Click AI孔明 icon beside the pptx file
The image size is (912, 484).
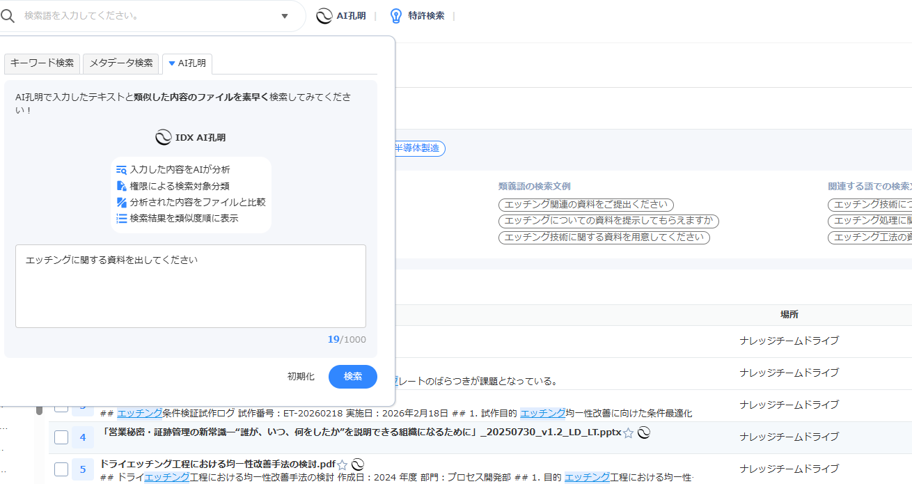coord(644,432)
